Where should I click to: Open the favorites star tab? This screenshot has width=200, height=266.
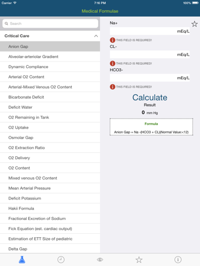139,260
